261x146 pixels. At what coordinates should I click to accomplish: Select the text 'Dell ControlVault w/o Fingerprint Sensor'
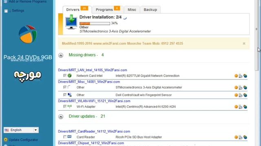coord(144,95)
